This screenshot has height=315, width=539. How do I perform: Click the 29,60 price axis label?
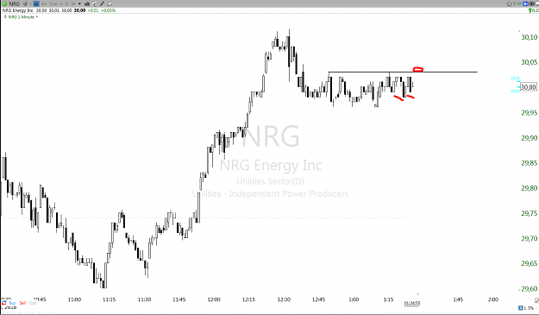529,289
